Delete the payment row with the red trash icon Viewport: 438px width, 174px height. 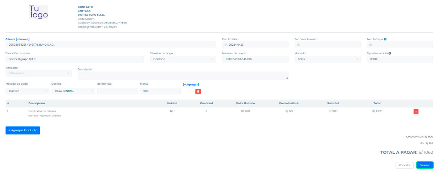198,92
